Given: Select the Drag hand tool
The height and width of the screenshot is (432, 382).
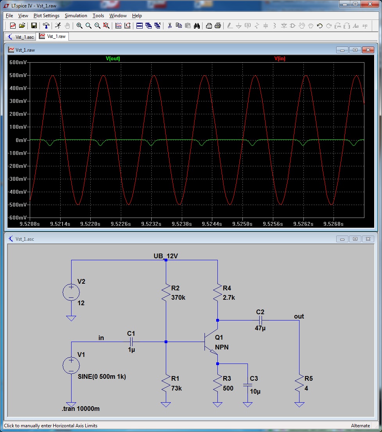Looking at the screenshot, I should point(311,25).
